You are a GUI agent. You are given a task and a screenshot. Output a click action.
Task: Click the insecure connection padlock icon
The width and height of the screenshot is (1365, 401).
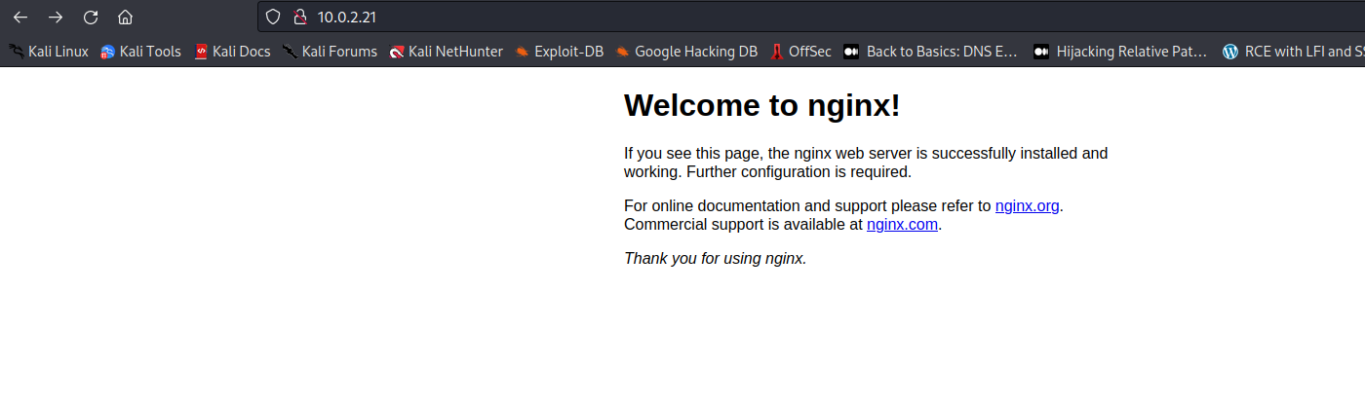(x=299, y=17)
